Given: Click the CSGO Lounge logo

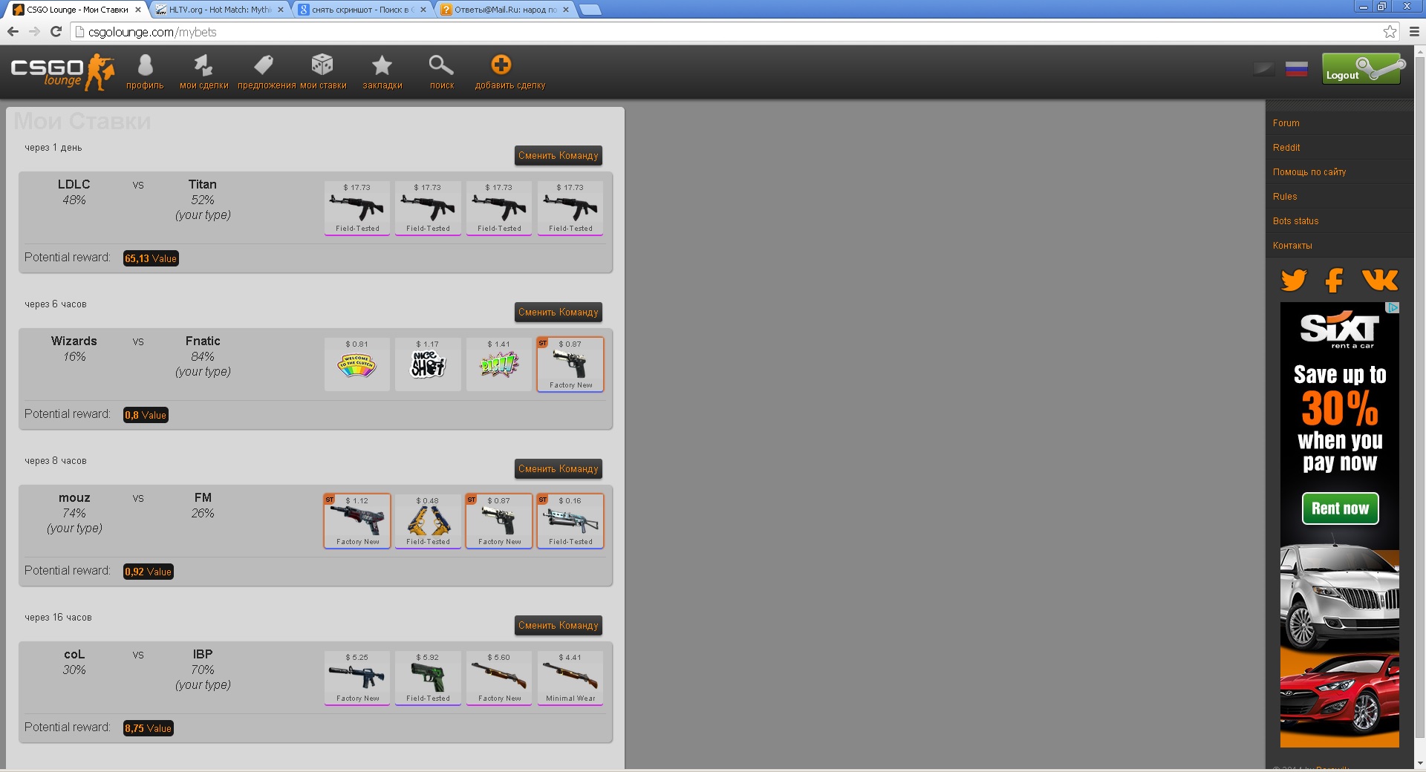Looking at the screenshot, I should [x=62, y=72].
